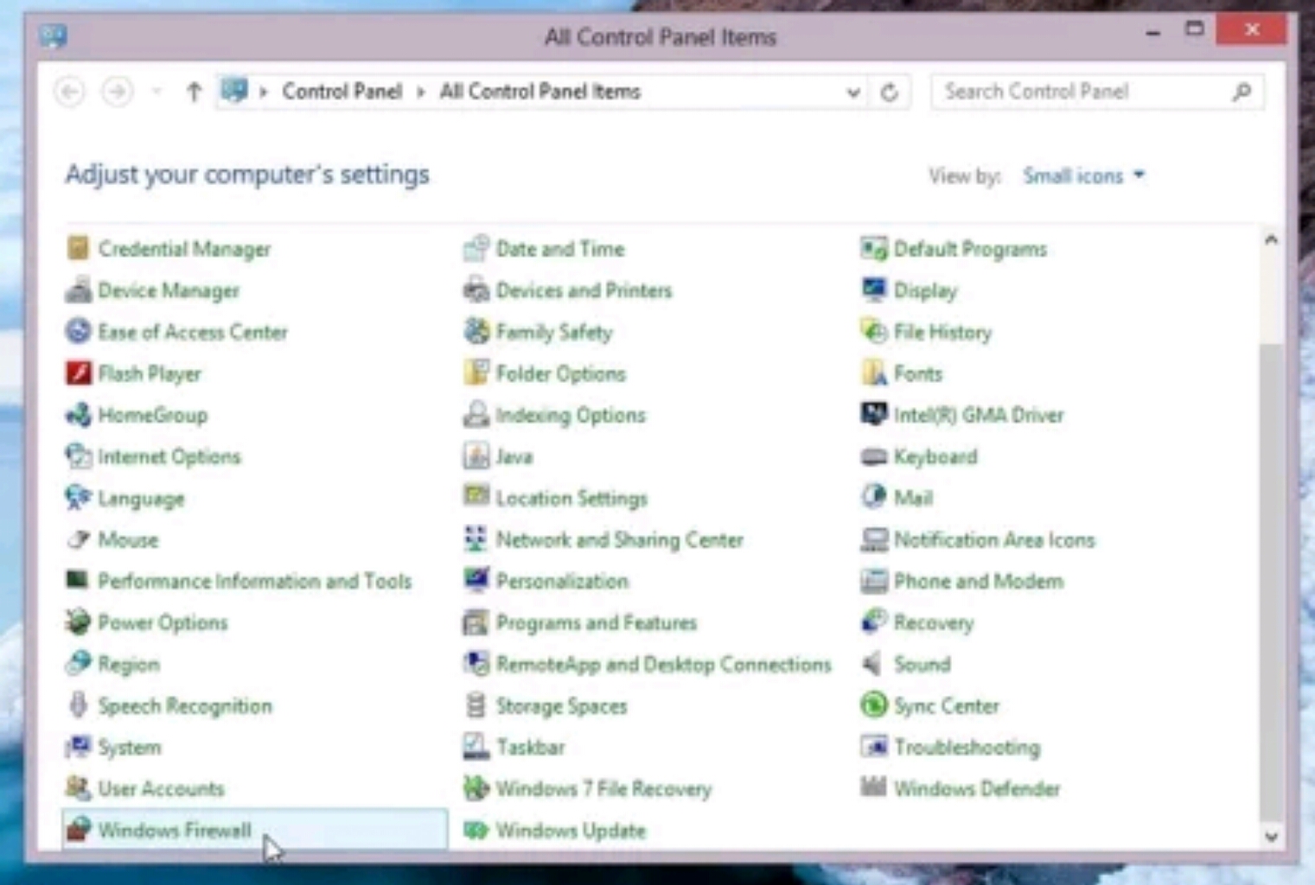Open the Language settings icon
This screenshot has height=885, width=1315.
point(78,498)
